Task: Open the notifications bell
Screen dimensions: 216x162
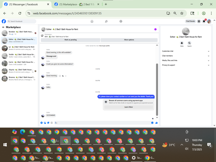Action: 204,21
